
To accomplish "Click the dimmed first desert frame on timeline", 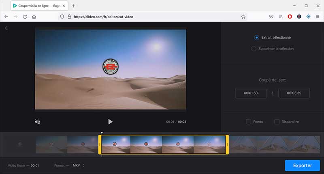I will tap(51, 145).
